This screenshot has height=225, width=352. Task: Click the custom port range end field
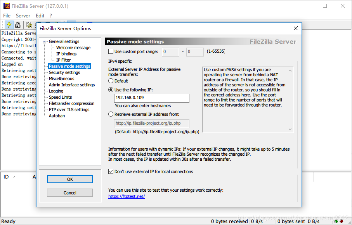tap(195, 52)
